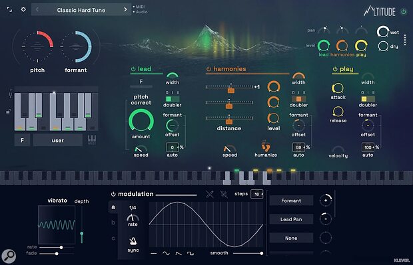The image size is (413, 265).
Task: Select the square waveform shape
Action: pos(190,253)
